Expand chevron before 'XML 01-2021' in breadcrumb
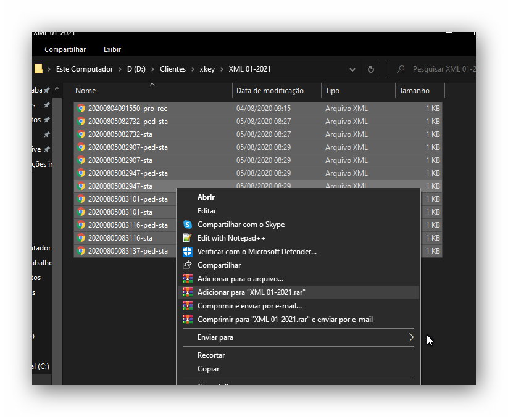The height and width of the screenshot is (417, 508). click(222, 69)
